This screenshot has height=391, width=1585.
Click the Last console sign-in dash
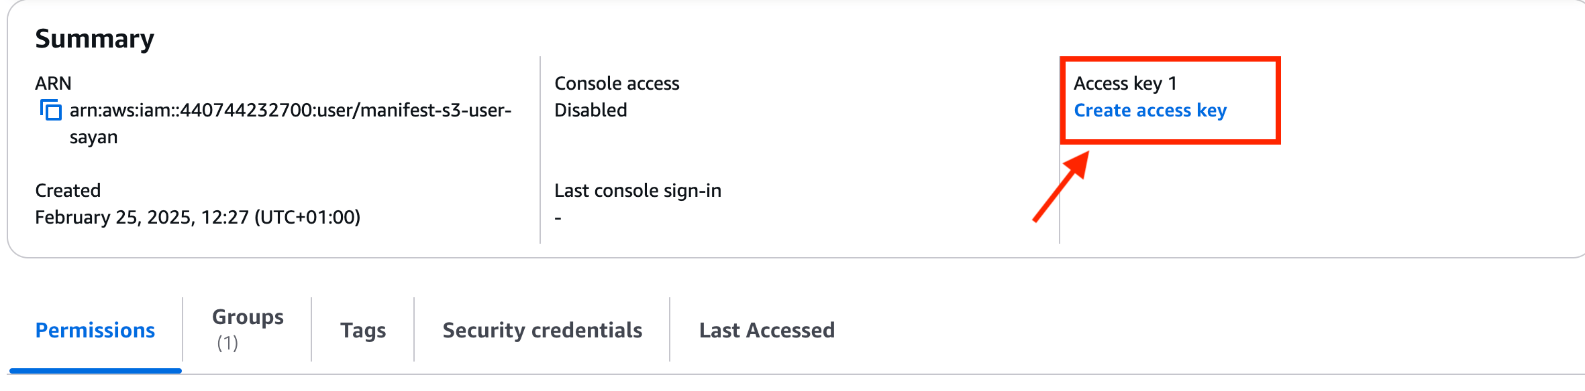pyautogui.click(x=557, y=216)
